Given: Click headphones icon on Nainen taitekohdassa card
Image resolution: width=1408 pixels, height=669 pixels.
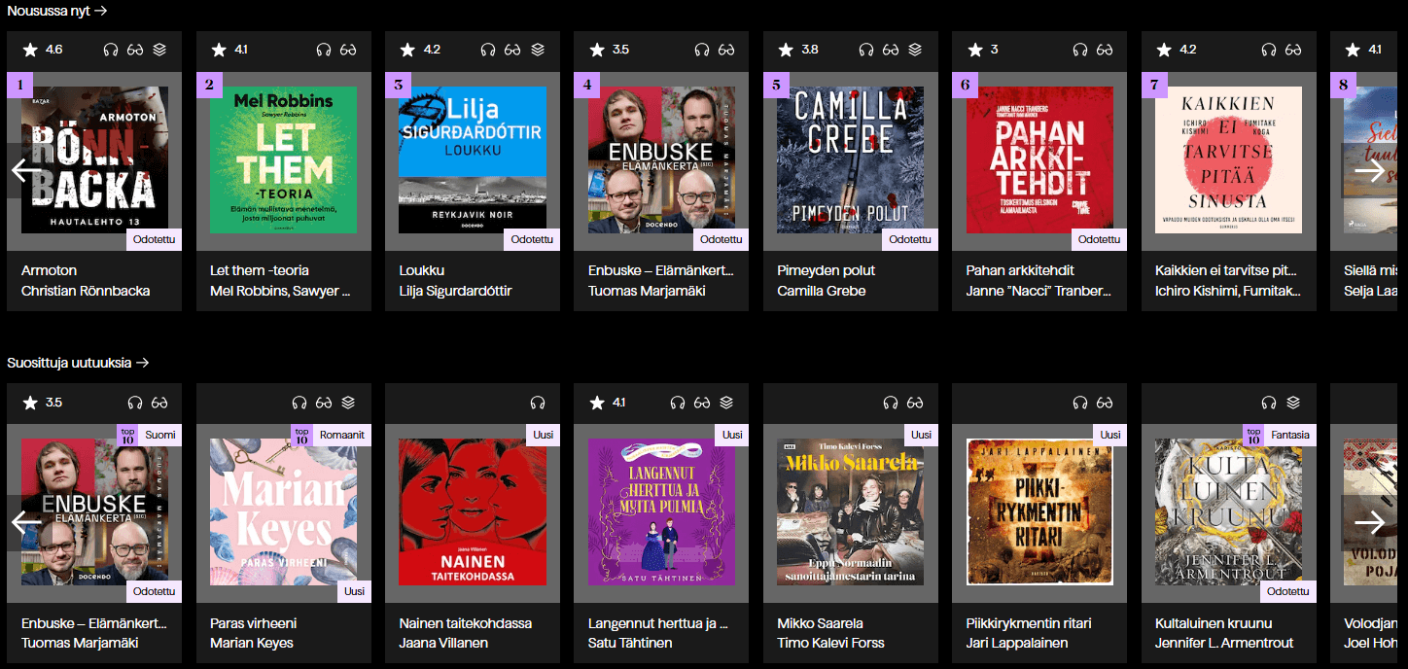Looking at the screenshot, I should point(538,403).
